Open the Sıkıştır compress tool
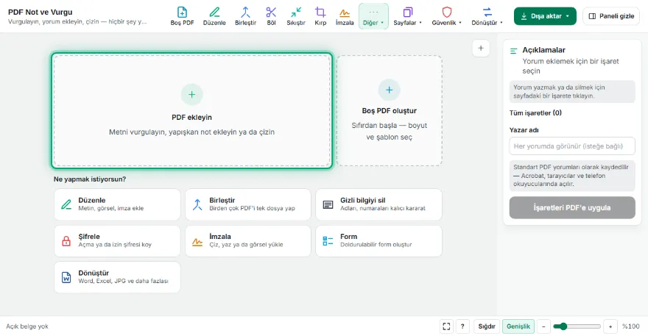This screenshot has width=648, height=336. coord(296,16)
